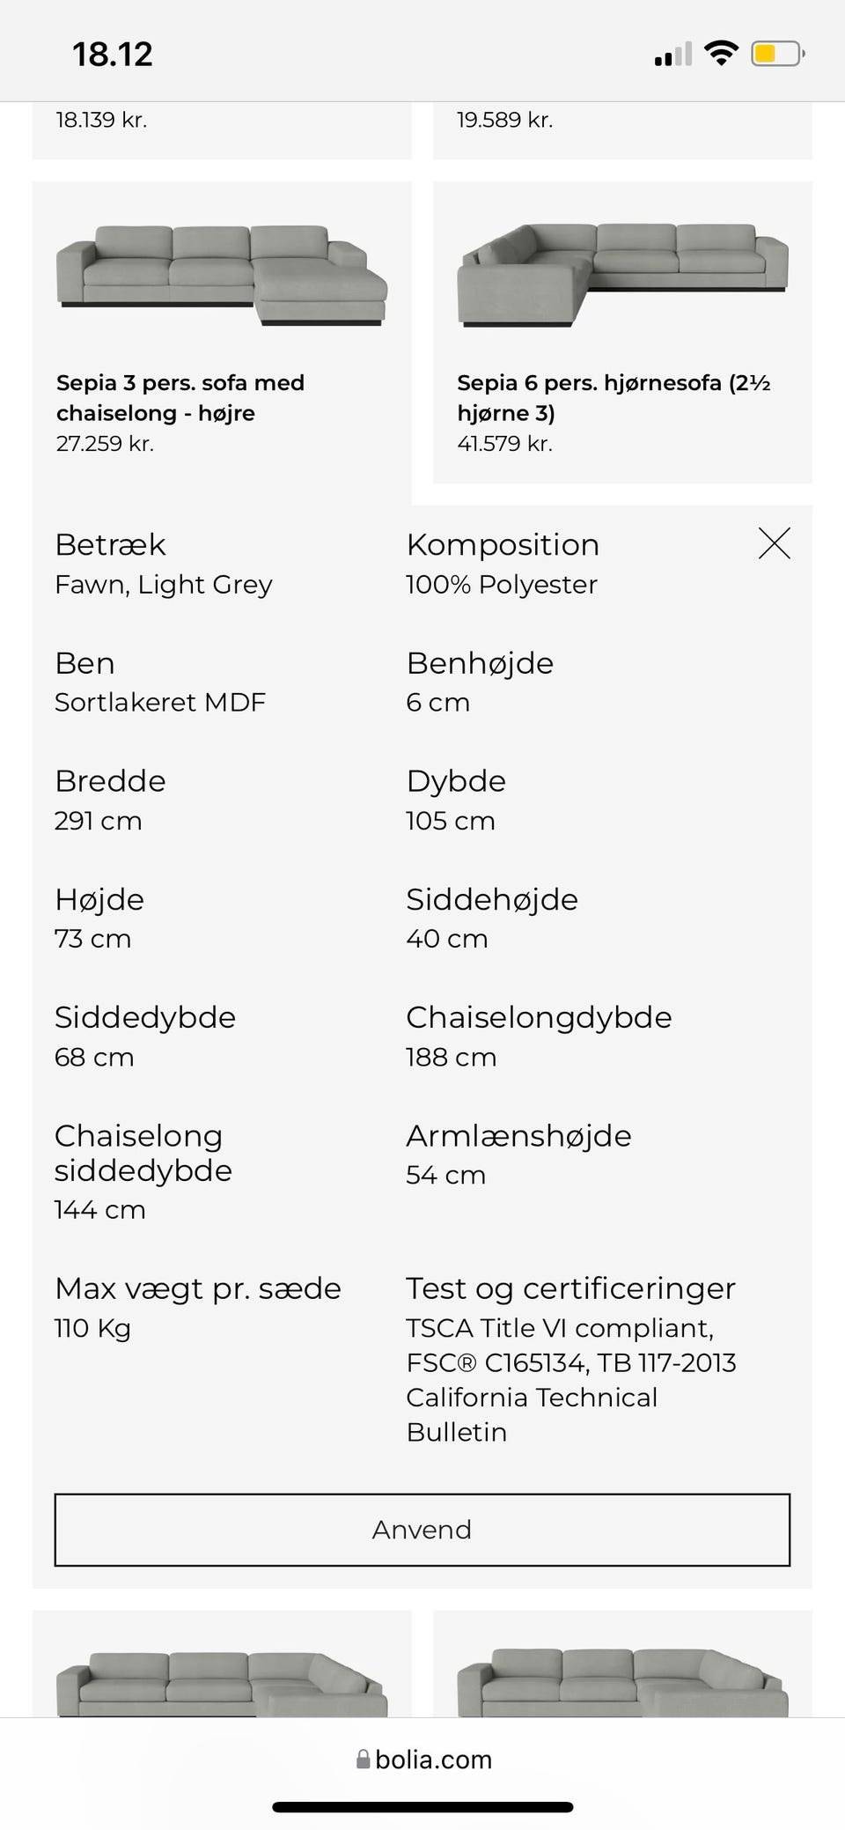The height and width of the screenshot is (1830, 845).
Task: Tap Sepia 6 pers. hjørnesofa title
Action: 614,397
